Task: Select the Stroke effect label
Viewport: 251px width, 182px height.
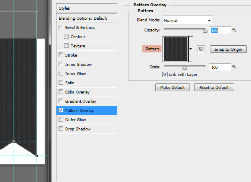Action: coord(71,55)
